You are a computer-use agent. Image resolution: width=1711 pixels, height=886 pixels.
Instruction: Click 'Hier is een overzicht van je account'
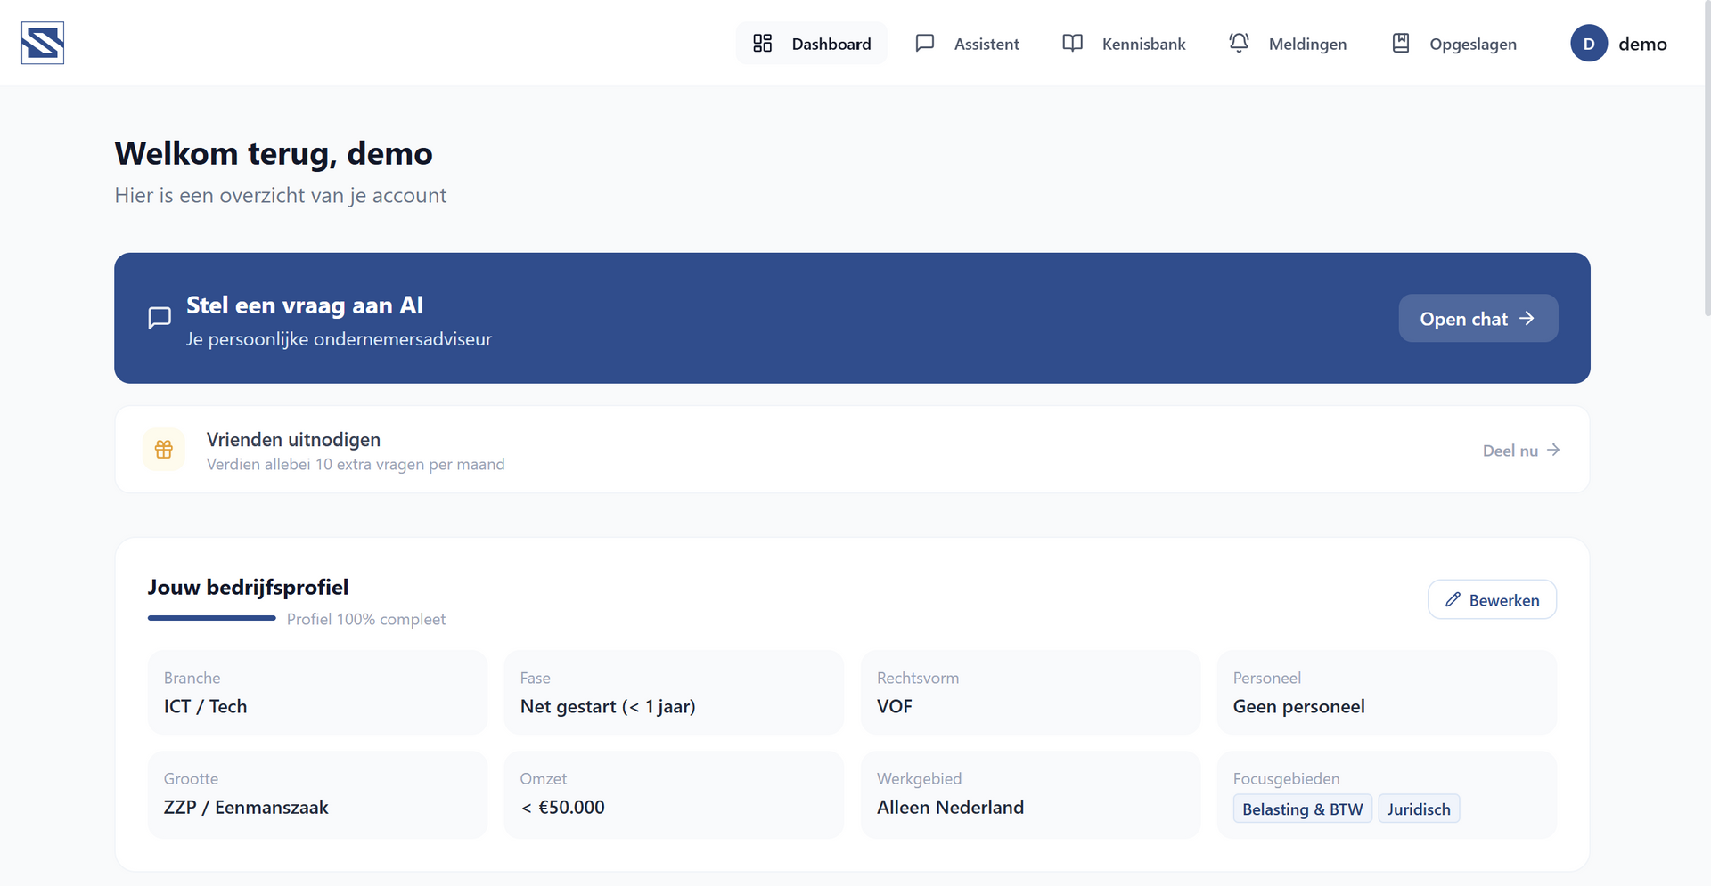click(x=281, y=195)
